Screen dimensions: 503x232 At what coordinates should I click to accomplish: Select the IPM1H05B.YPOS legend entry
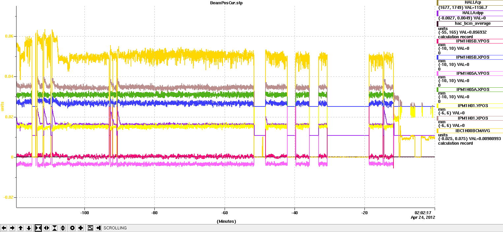pyautogui.click(x=470, y=41)
